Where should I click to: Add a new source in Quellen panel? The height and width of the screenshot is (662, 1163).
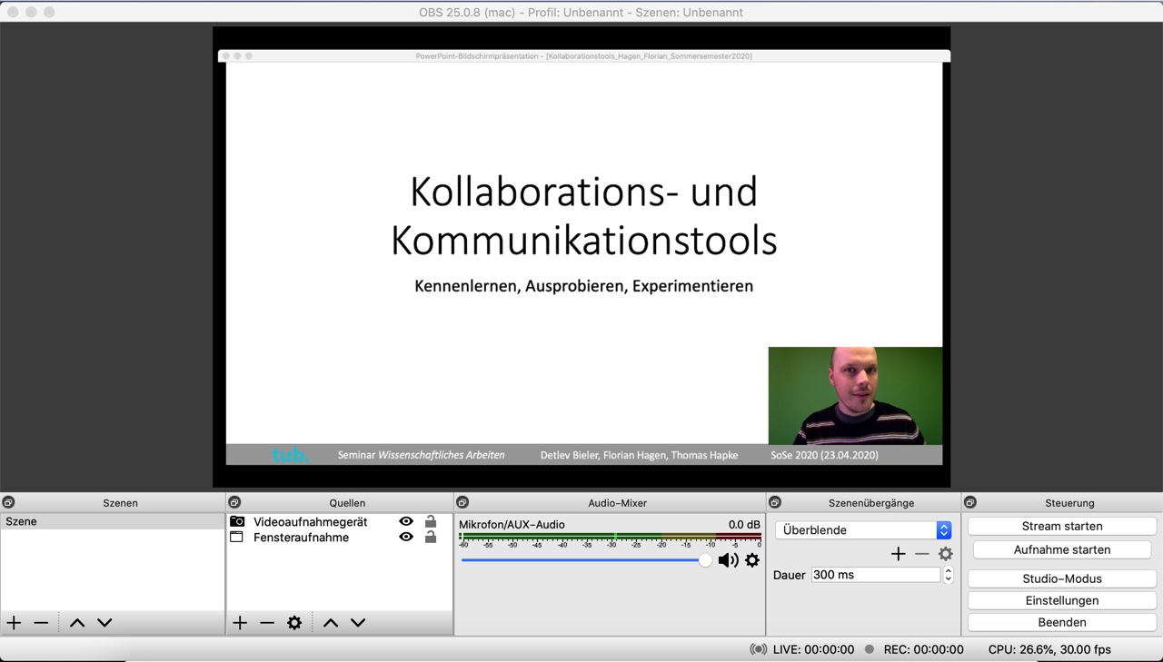tap(240, 623)
